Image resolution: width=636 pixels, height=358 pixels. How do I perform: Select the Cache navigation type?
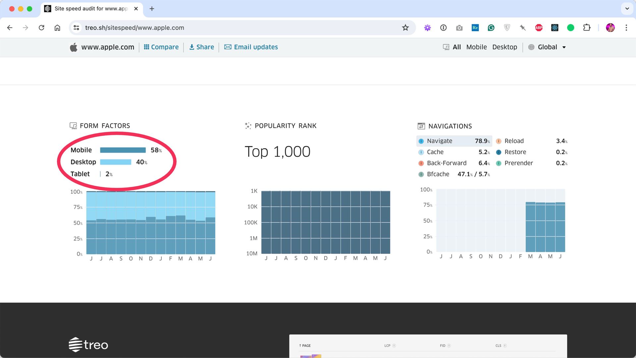pyautogui.click(x=454, y=152)
